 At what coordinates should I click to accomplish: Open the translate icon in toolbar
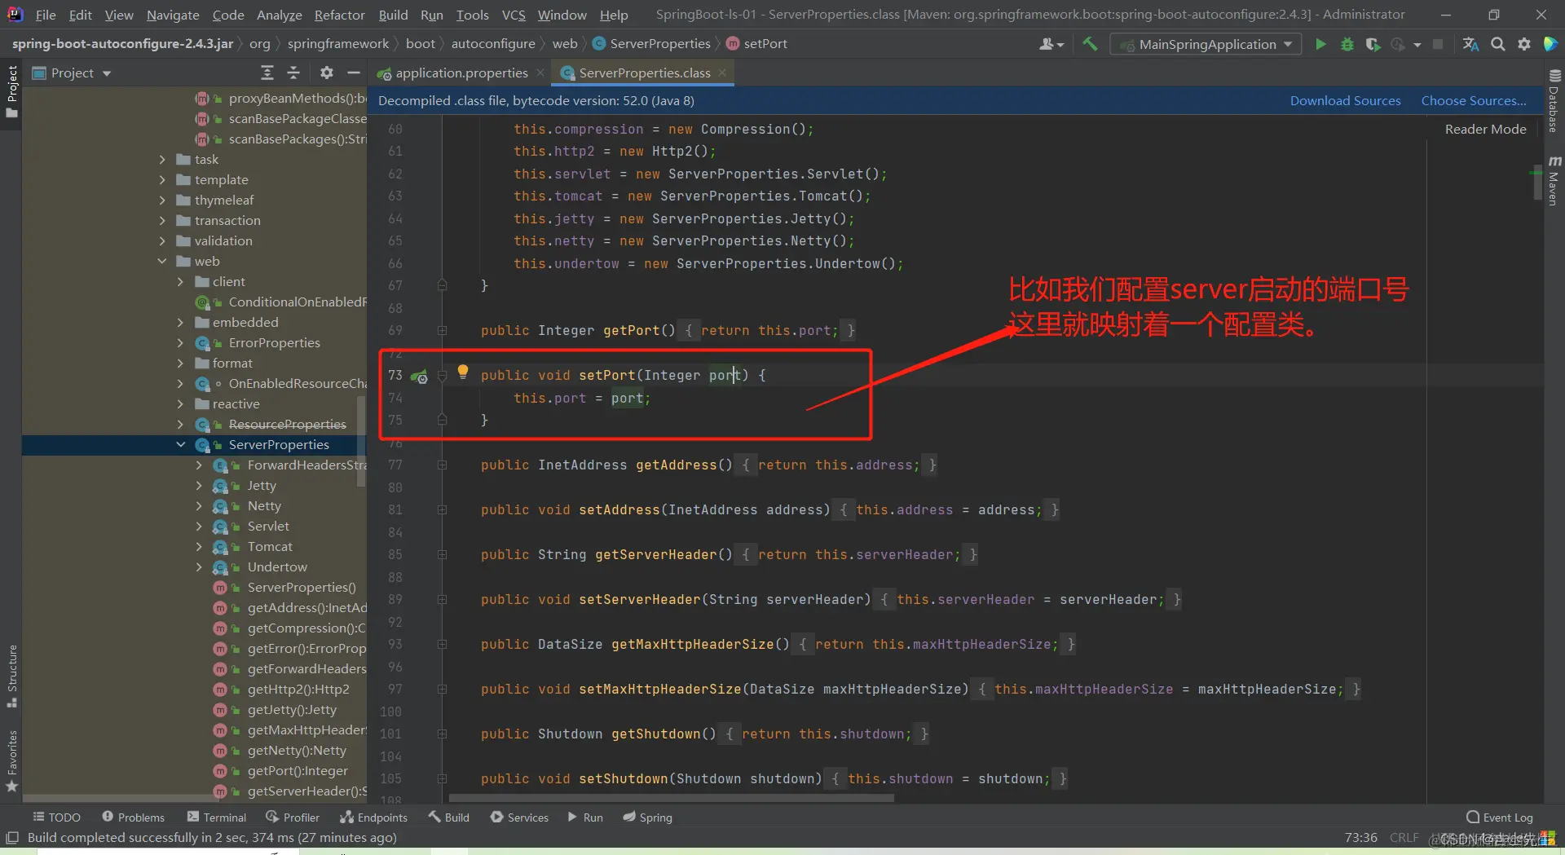(x=1470, y=44)
